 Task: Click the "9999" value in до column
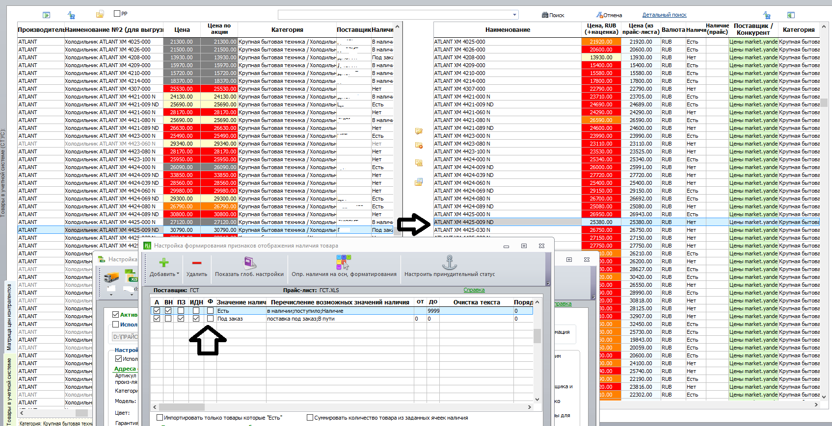(x=433, y=311)
